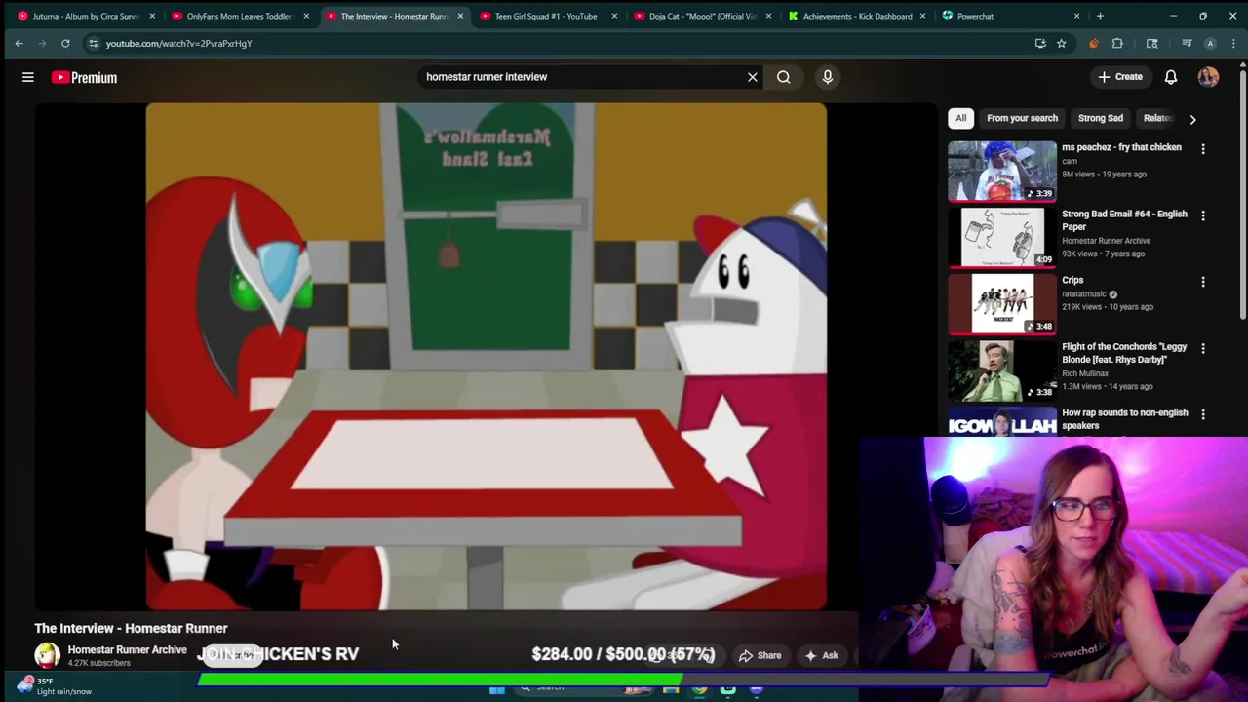Open a new browser tab
1248x702 pixels.
pos(1100,16)
